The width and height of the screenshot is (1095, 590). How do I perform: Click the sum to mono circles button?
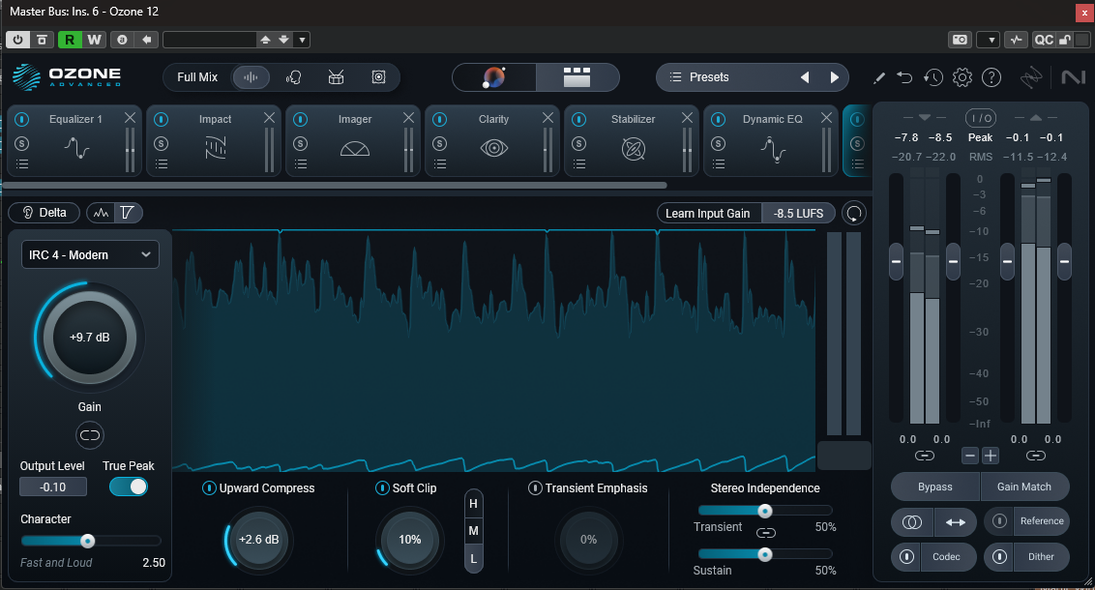(912, 522)
